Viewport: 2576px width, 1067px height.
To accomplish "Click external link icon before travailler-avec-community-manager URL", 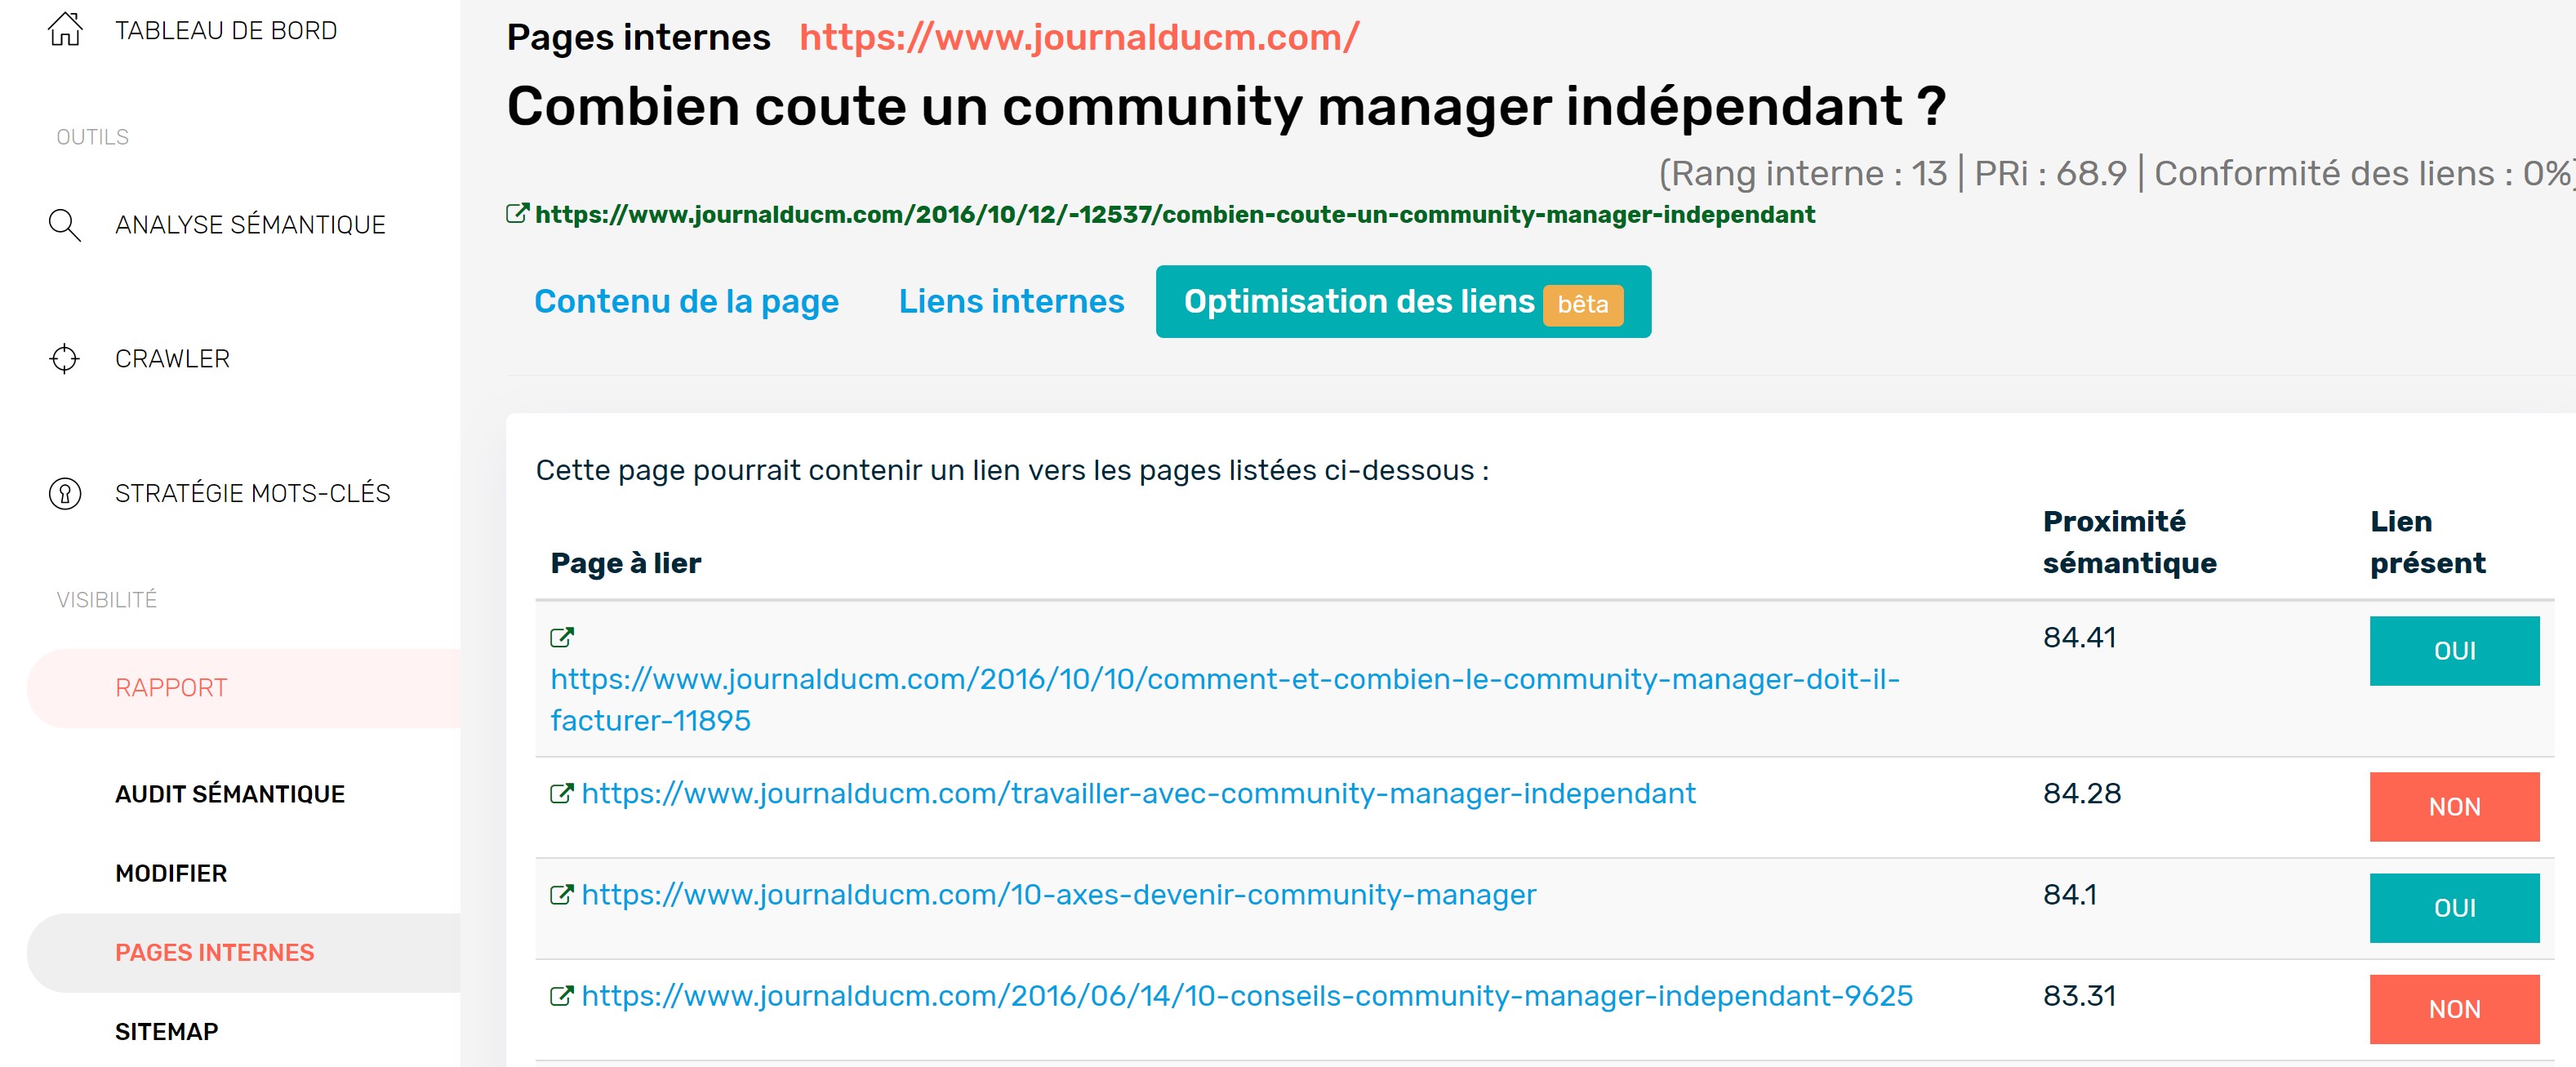I will tap(562, 793).
